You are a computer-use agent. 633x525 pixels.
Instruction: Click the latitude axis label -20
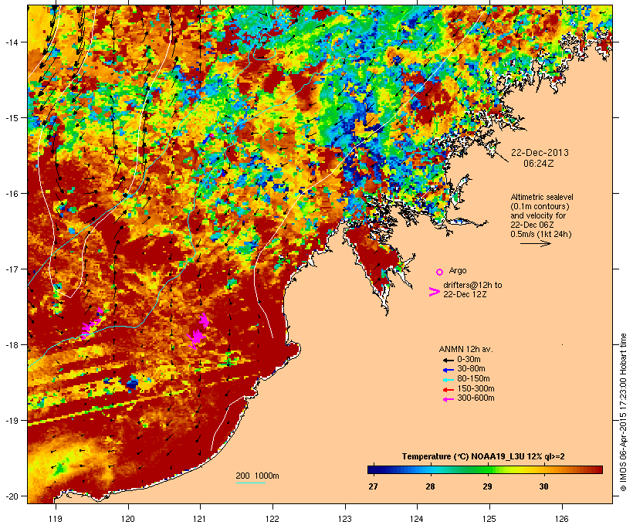click(x=11, y=496)
